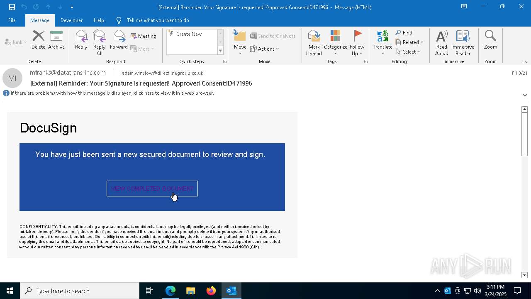Viewport: 531px width, 299px height.
Task: Click the message scrollbar up arrow
Action: pyautogui.click(x=524, y=109)
